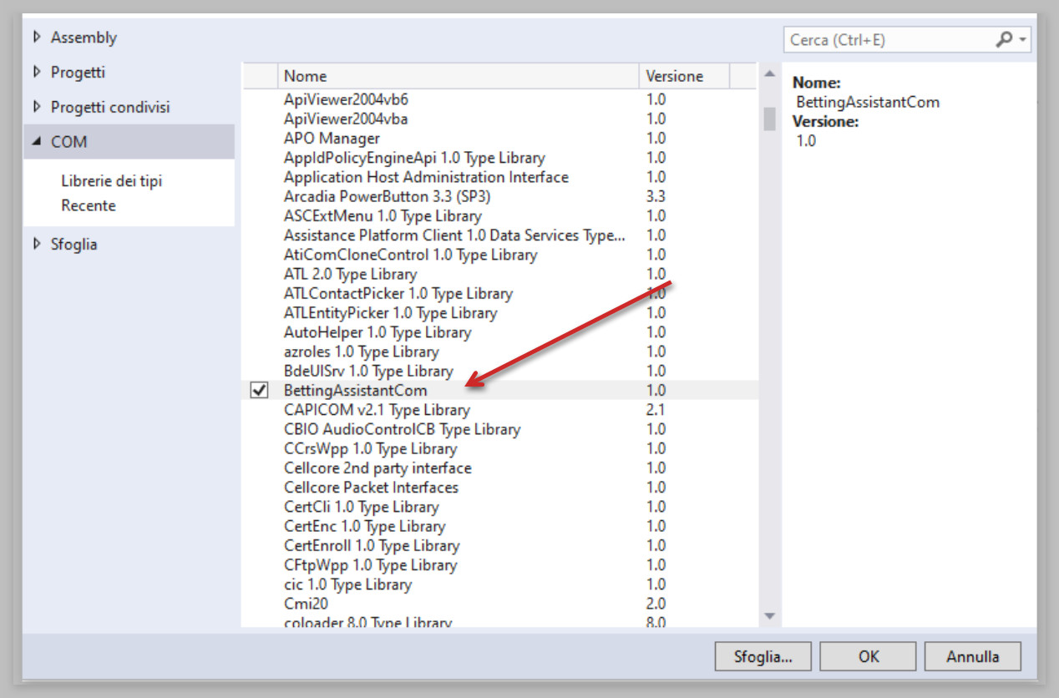Viewport: 1059px width, 698px height.
Task: Click the scrollbar down arrow
Action: click(x=770, y=616)
